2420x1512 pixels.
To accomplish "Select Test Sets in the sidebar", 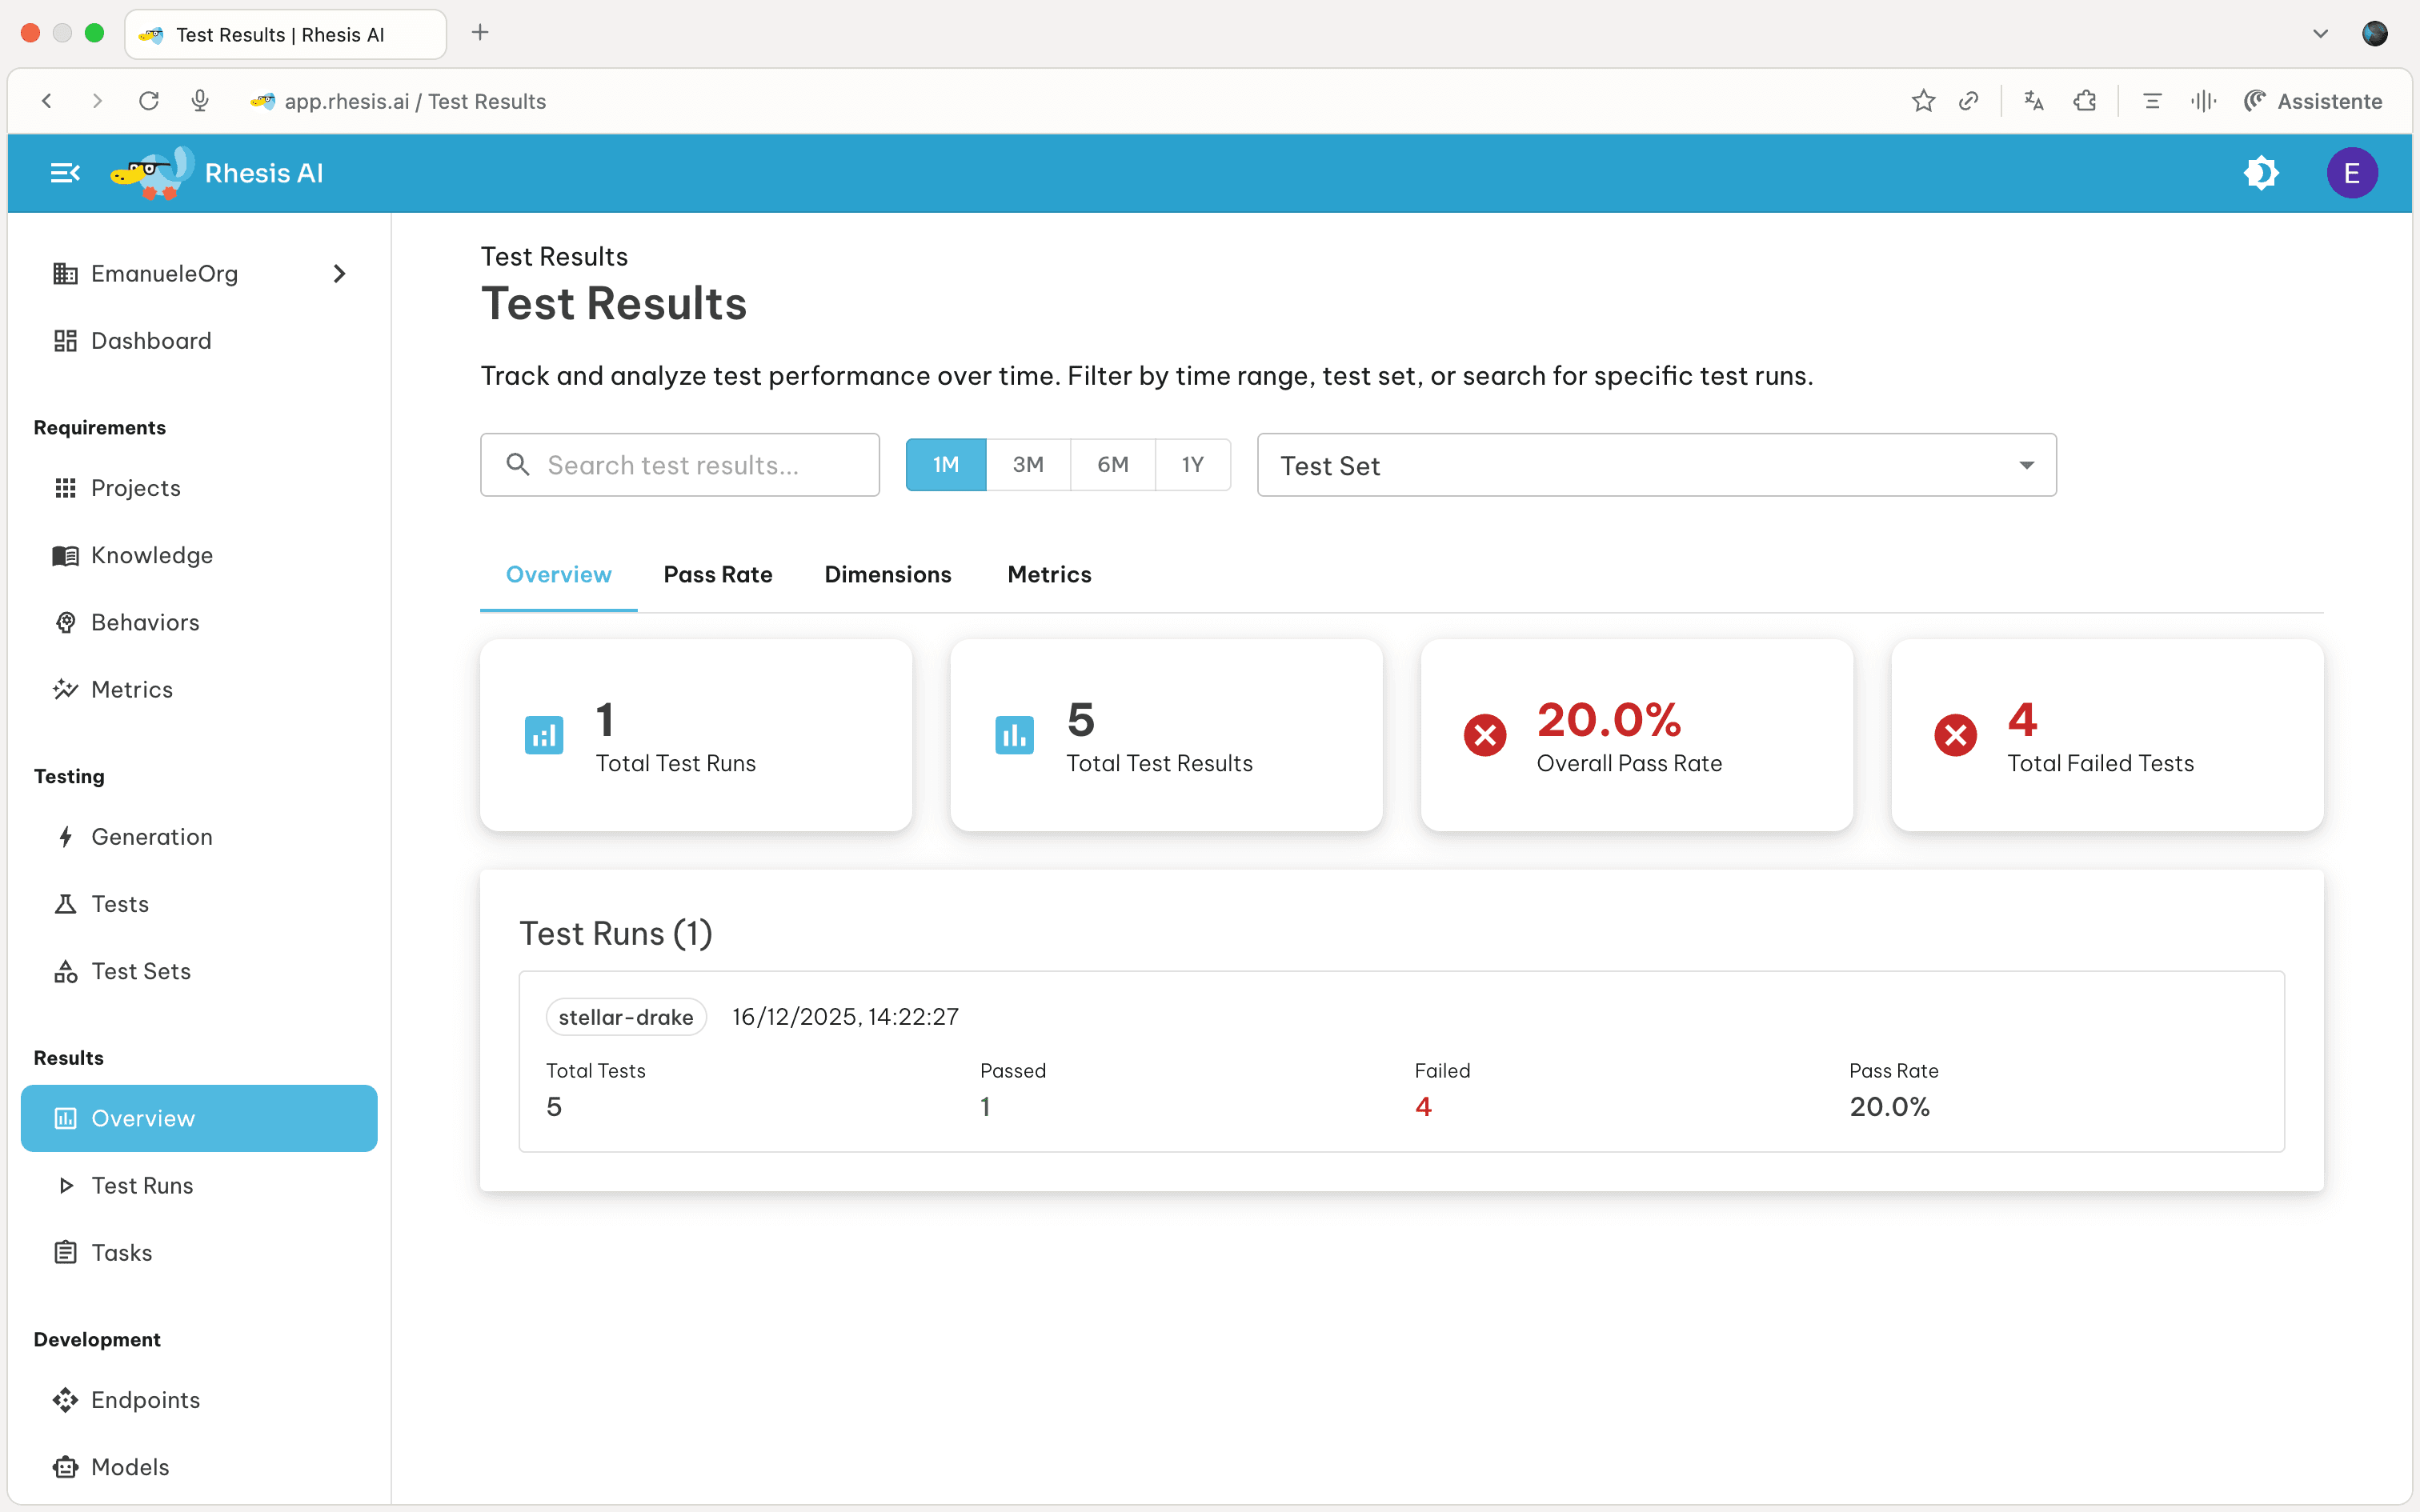I will pos(141,971).
